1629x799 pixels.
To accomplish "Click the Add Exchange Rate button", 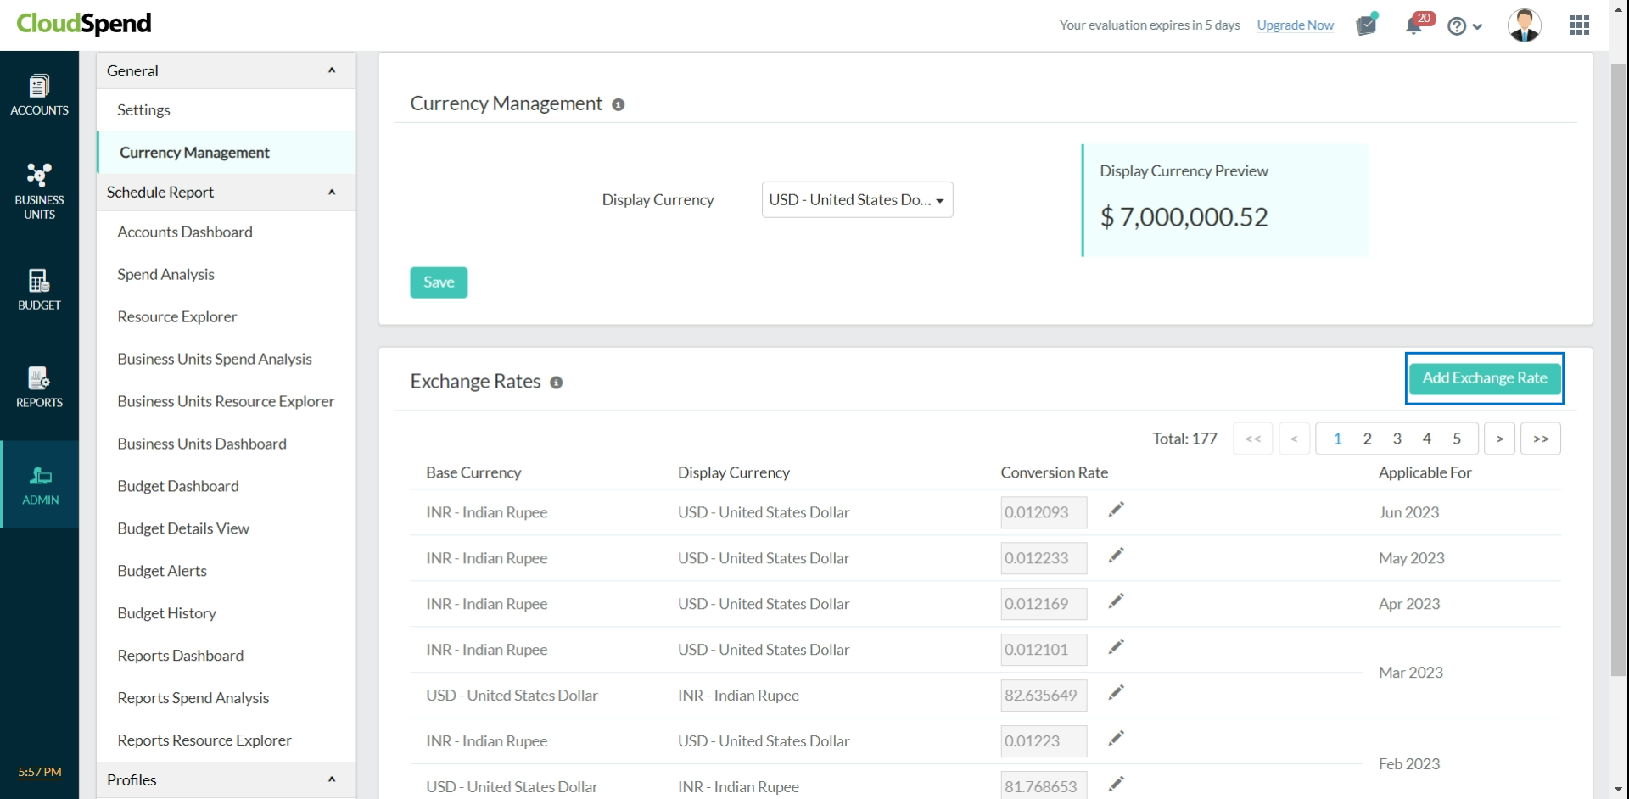I will click(x=1484, y=378).
